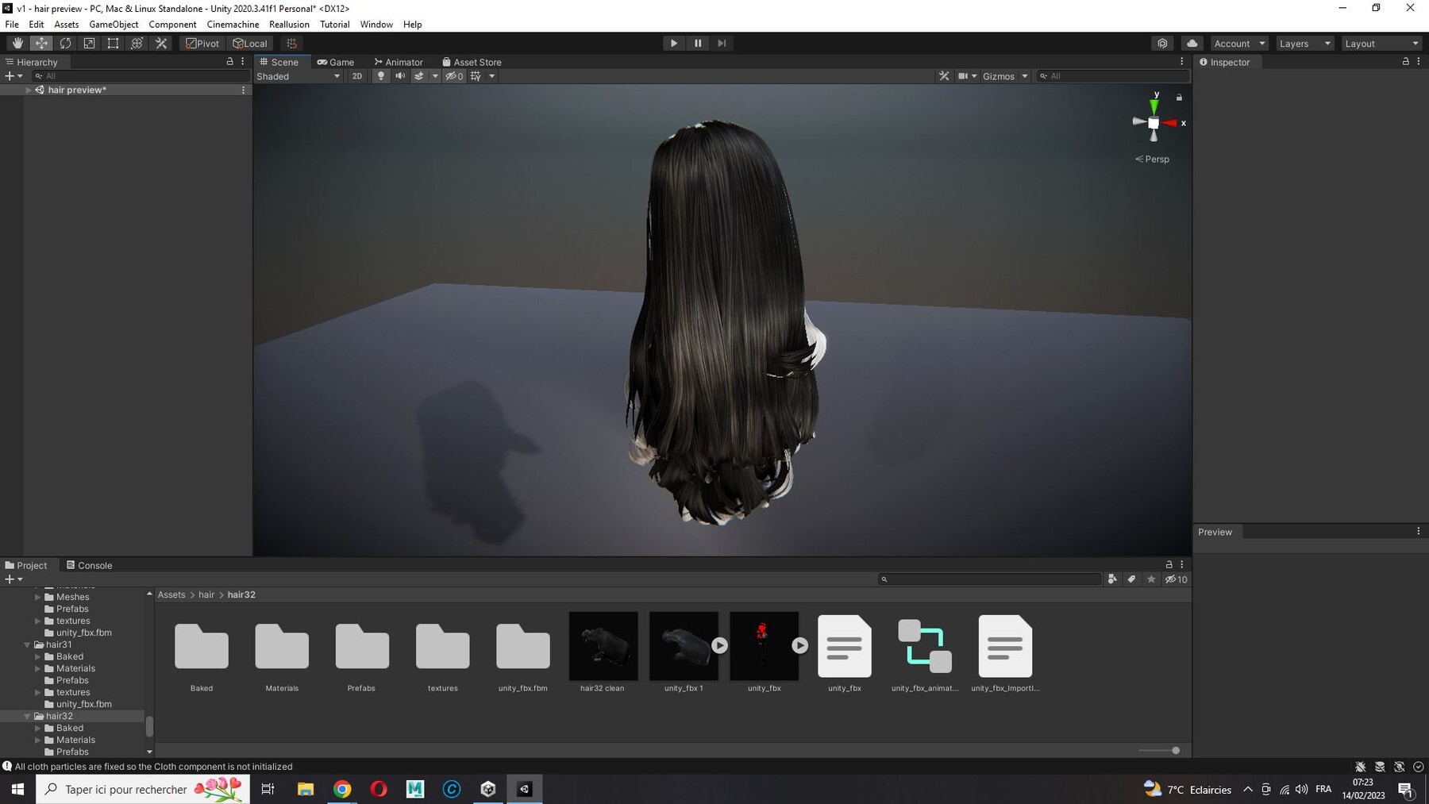Select the Hand tool

(x=17, y=44)
